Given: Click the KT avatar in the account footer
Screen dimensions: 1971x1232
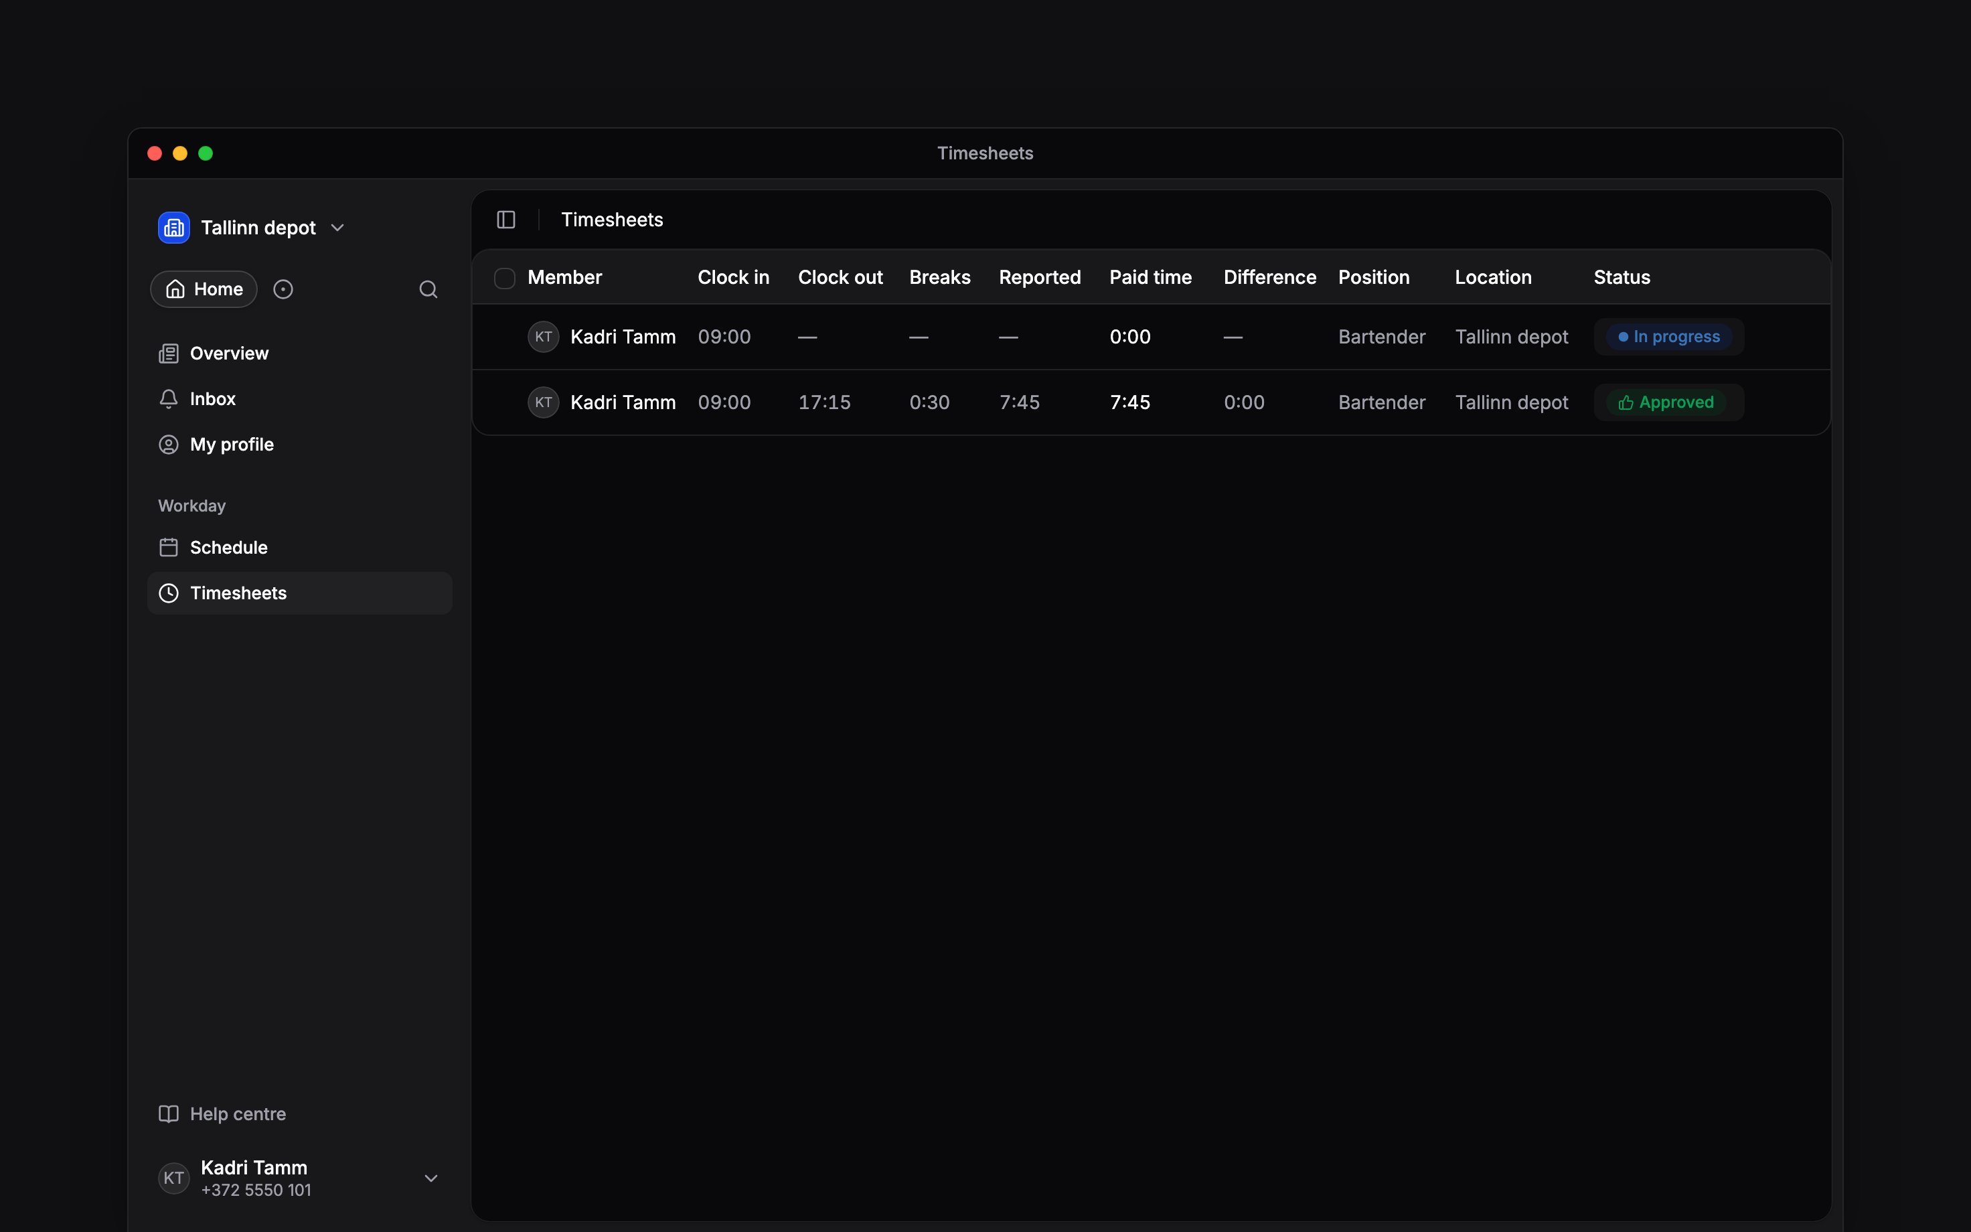Looking at the screenshot, I should coord(173,1178).
